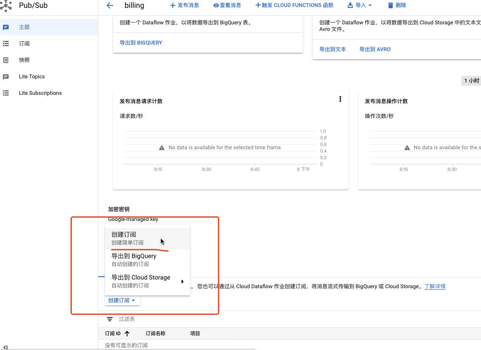The height and width of the screenshot is (350, 481).
Task: Open 订阅 in the left sidebar
Action: point(49,44)
